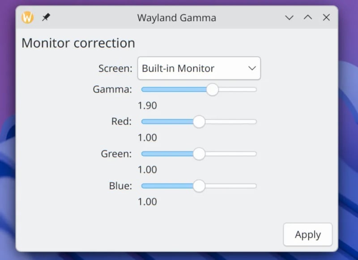Click the filled blue part of Blue track
Screen dimensions: 358x260
(x=167, y=186)
